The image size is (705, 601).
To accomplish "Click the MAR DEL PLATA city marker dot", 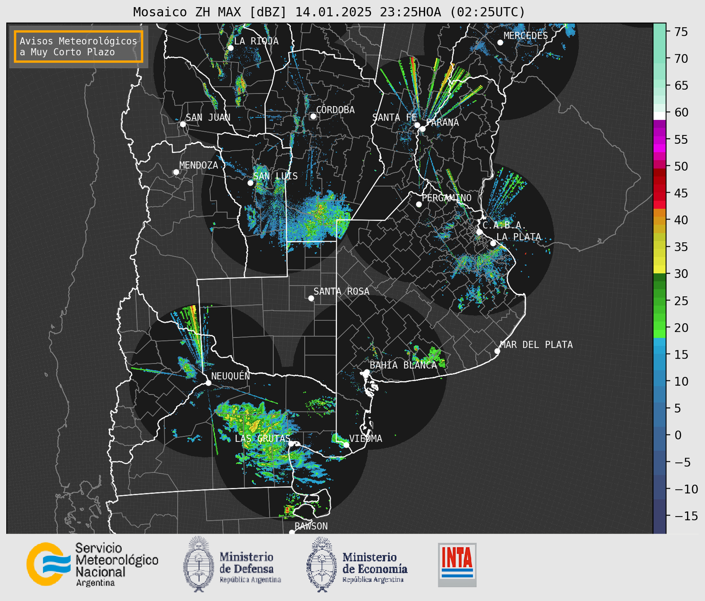I will click(497, 351).
